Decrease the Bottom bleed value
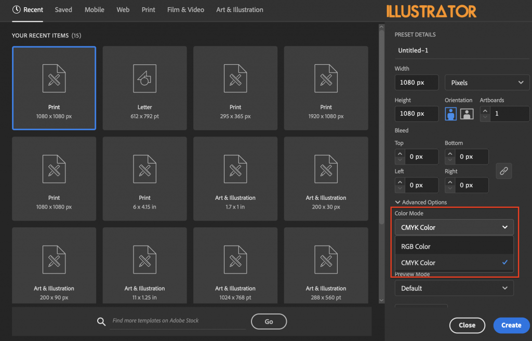The width and height of the screenshot is (532, 341). click(450, 160)
